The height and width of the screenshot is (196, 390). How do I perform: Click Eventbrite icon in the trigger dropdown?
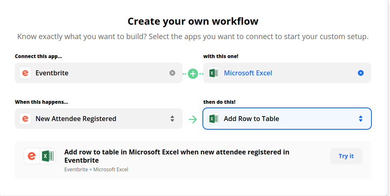[26, 119]
